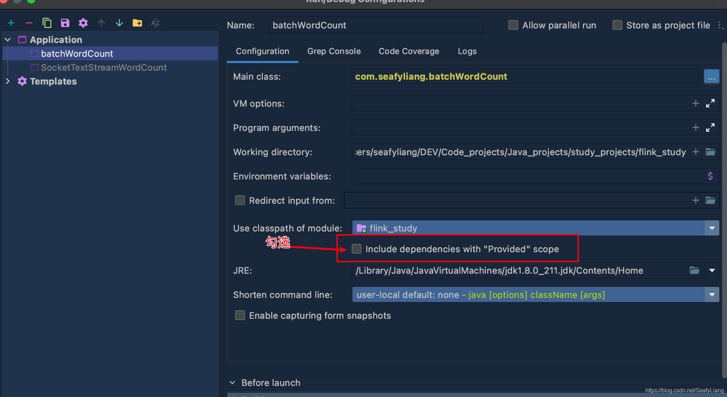727x397 pixels.
Task: Expand the VM options field
Action: click(710, 103)
